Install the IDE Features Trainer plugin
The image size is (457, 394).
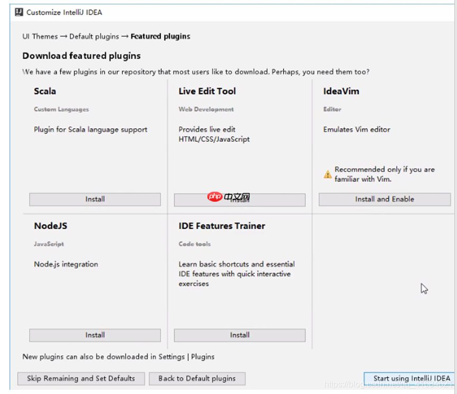point(240,335)
